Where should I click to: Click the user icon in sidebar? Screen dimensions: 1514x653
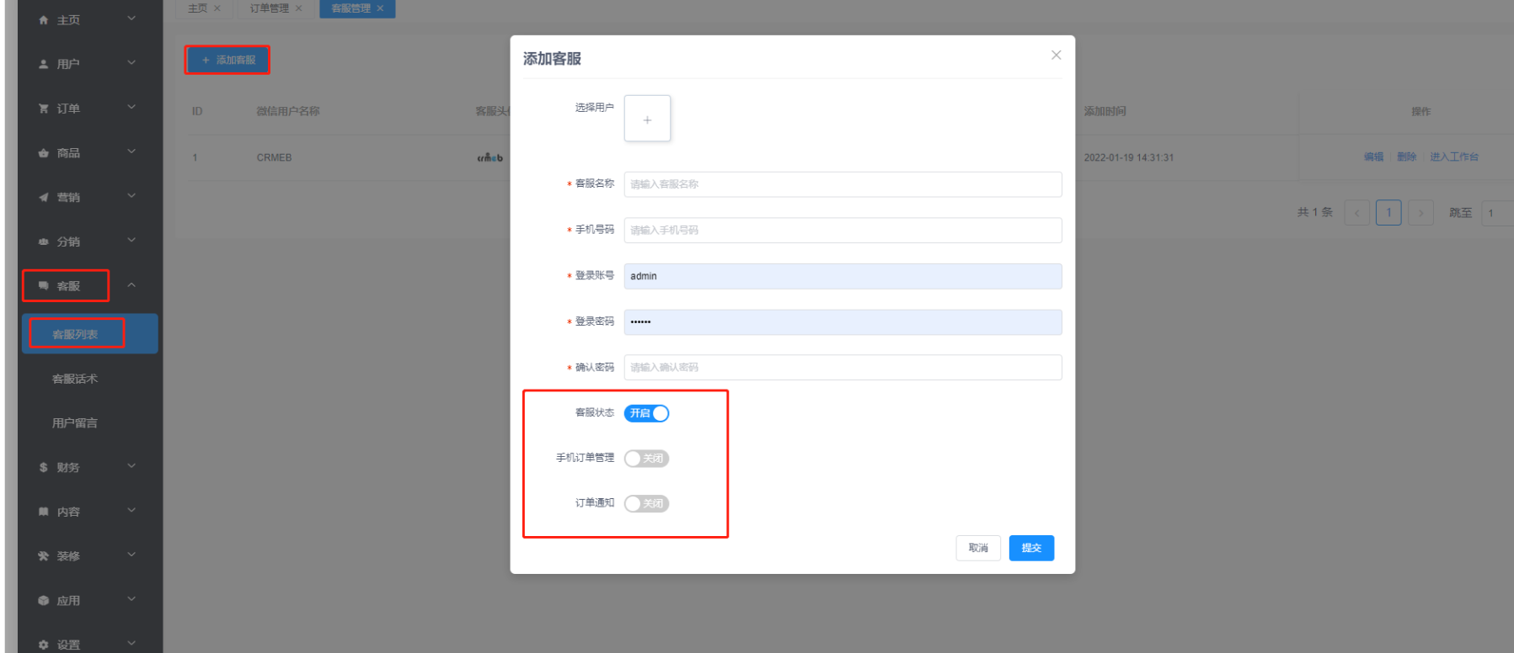44,64
